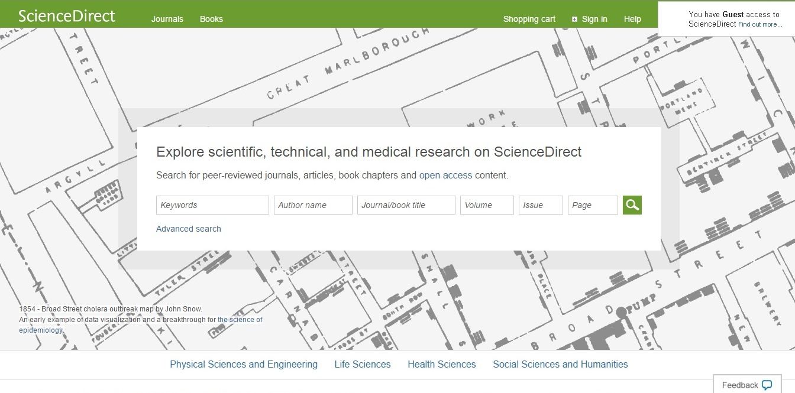The height and width of the screenshot is (393, 795).
Task: Browse Health Sciences subject area
Action: click(442, 364)
